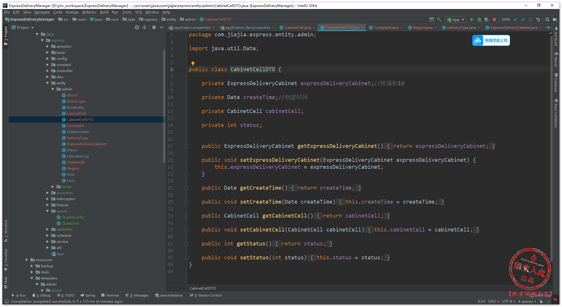The image size is (562, 307).
Task: Start debugging with the bug icon
Action: [479, 19]
